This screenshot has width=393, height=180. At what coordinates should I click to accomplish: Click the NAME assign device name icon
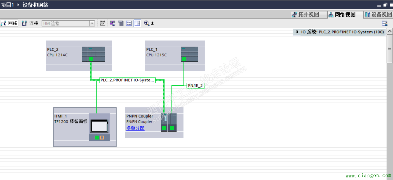point(102,23)
